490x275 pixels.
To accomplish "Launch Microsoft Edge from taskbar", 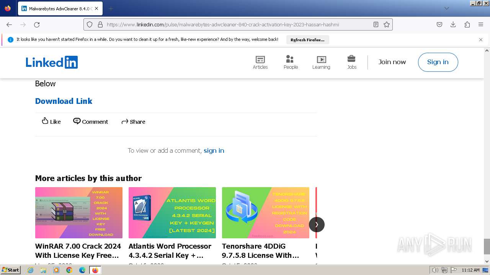I will 82,270.
